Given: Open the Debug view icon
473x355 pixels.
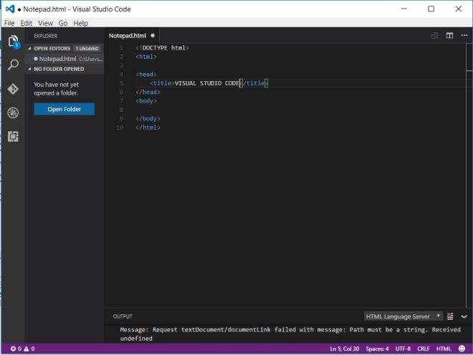Looking at the screenshot, I should (x=13, y=113).
